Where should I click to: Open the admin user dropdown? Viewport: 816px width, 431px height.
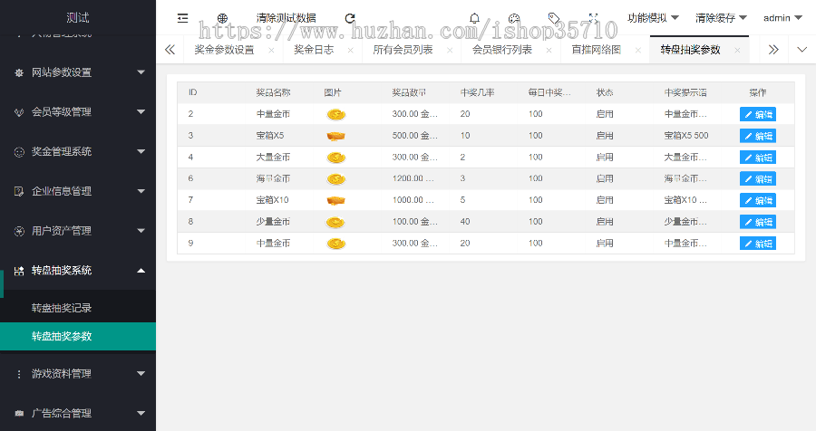[x=782, y=18]
